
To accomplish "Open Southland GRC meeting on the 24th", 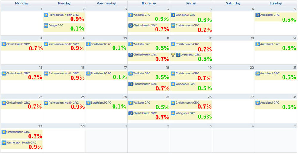I will 101,103.
